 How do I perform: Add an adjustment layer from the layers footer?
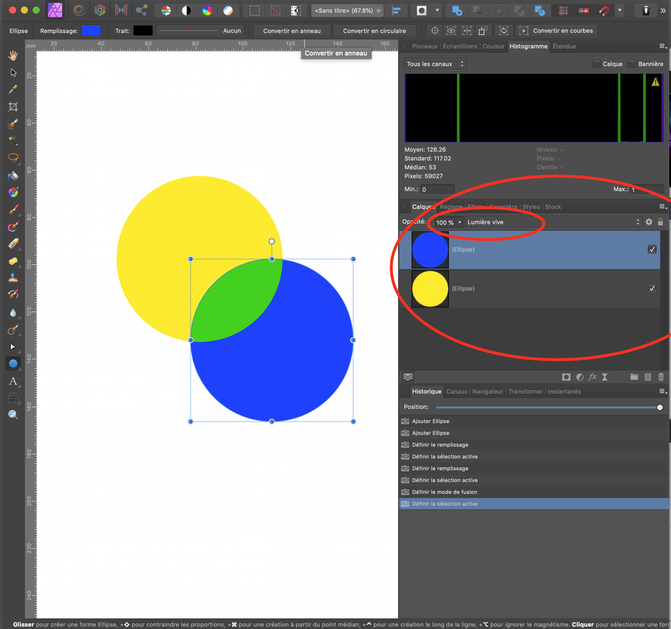coord(580,377)
